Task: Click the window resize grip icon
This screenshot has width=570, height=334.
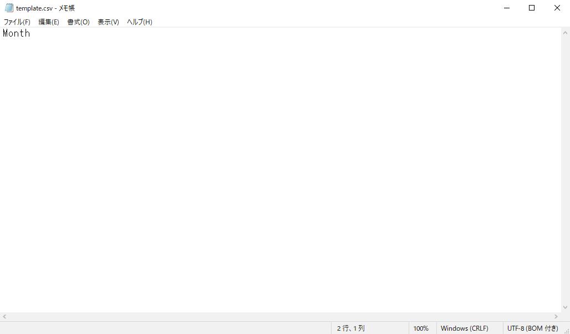Action: point(566,330)
